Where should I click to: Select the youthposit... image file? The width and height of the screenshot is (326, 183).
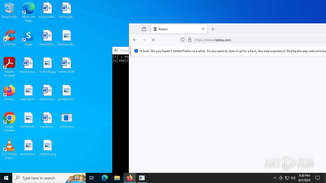tap(66, 93)
